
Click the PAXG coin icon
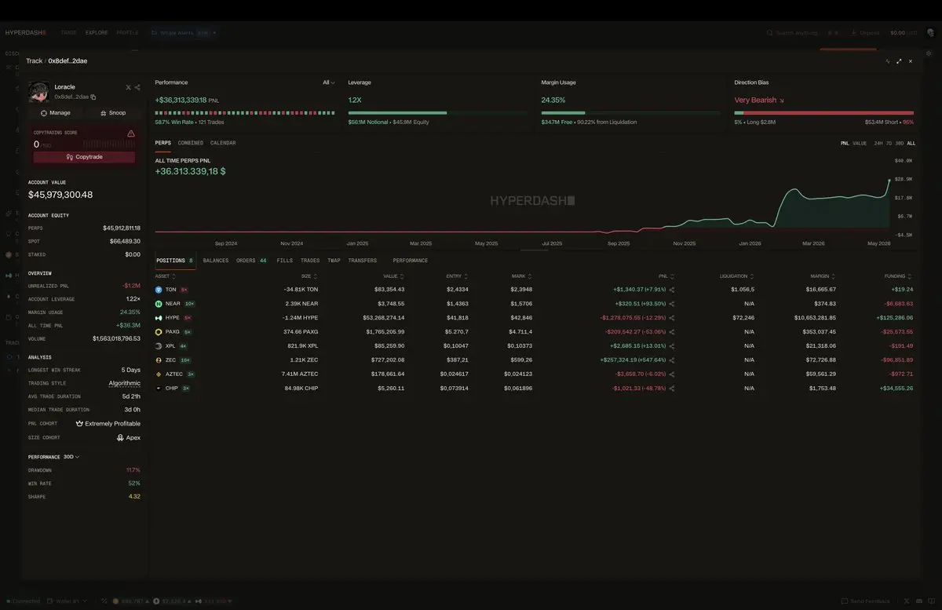[x=159, y=332]
